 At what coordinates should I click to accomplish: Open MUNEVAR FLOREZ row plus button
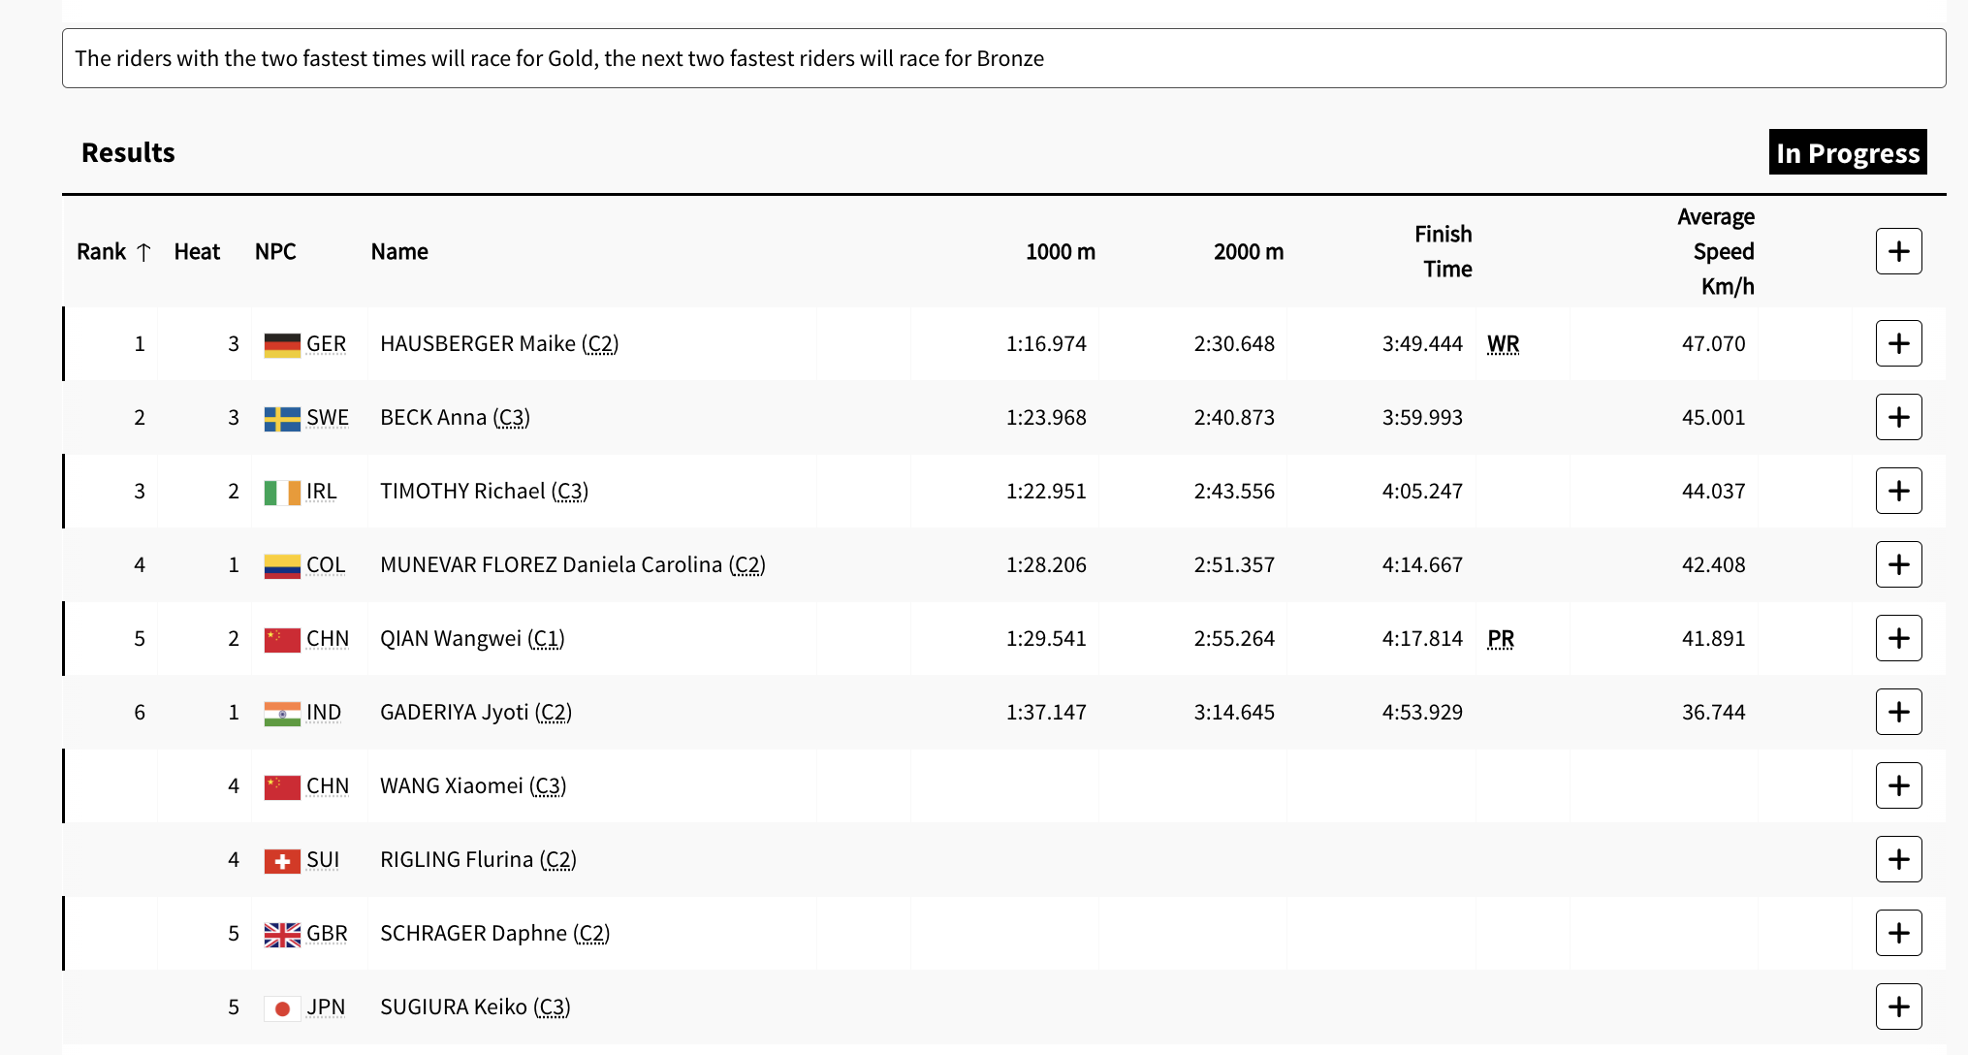(1898, 565)
